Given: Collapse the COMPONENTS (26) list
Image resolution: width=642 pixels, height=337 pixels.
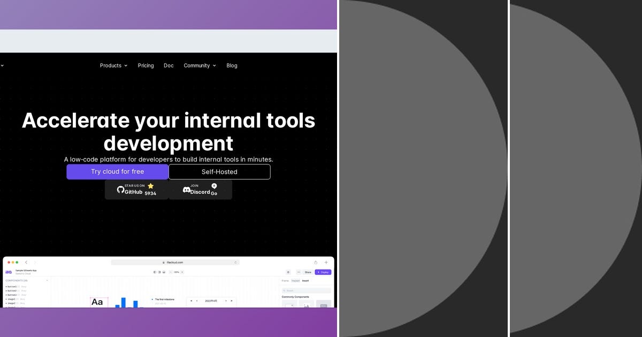Looking at the screenshot, I should (x=47, y=280).
